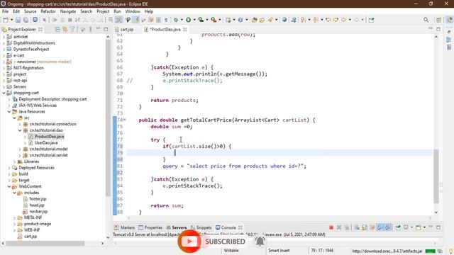Screen dimensions: 454x255
Task: Open the Window menu
Action: (133, 11)
